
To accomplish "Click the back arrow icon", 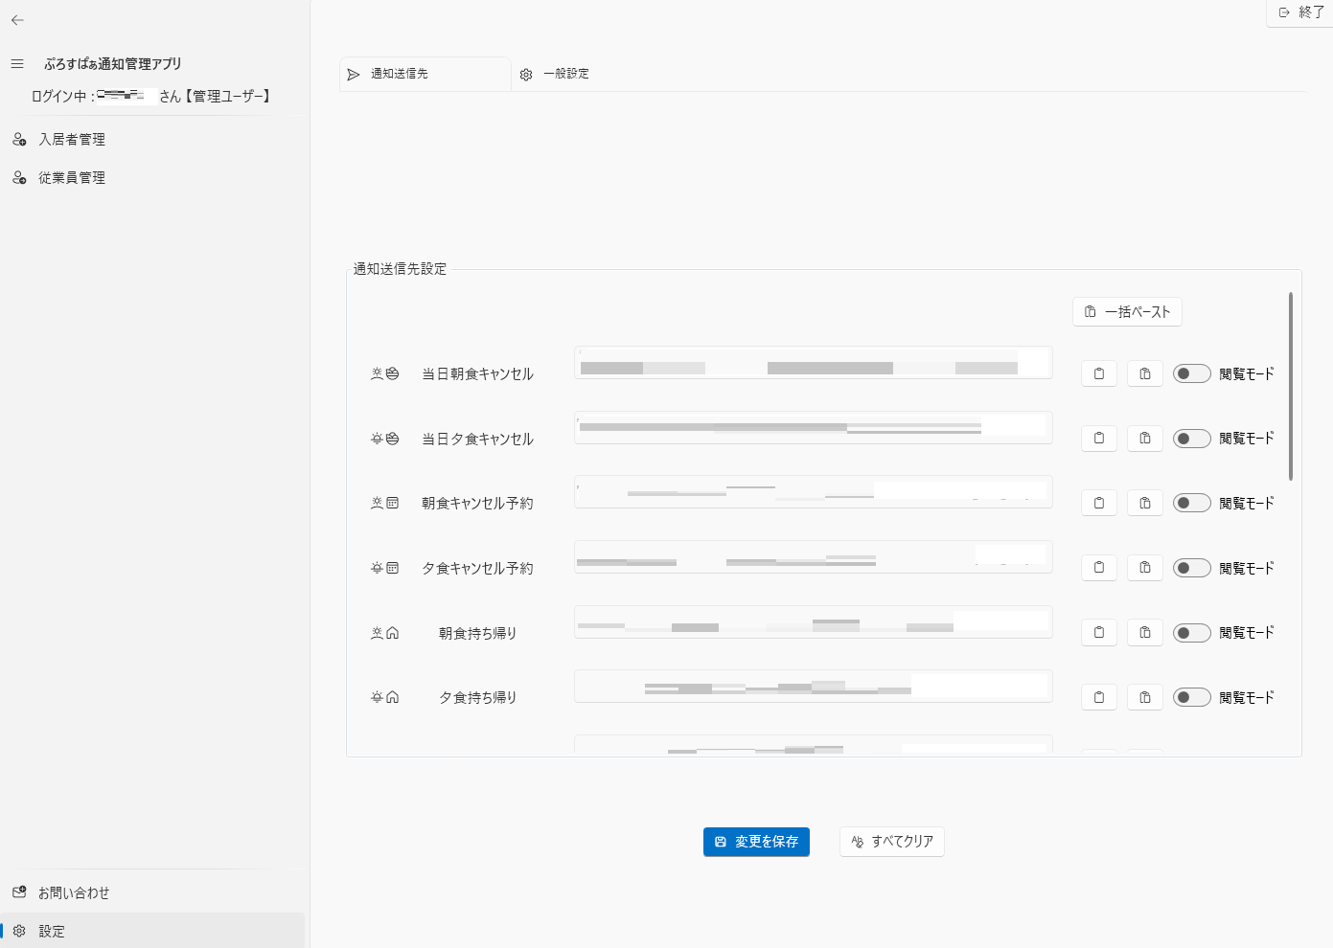I will tap(17, 20).
